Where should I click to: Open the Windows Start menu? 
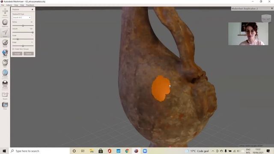(x=4, y=151)
